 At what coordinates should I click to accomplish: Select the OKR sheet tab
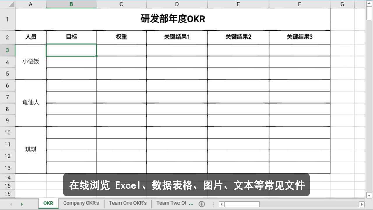[x=48, y=203]
